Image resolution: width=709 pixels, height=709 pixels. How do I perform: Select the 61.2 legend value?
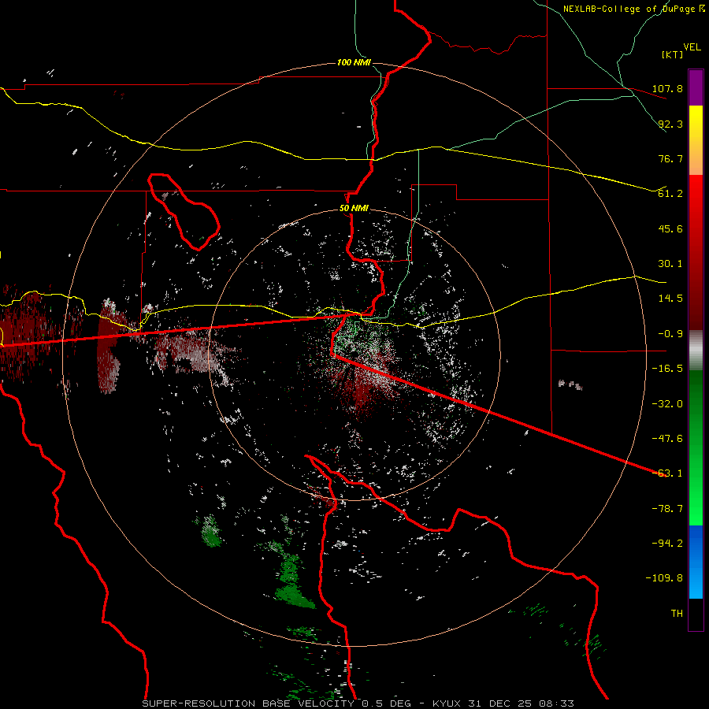coord(670,194)
